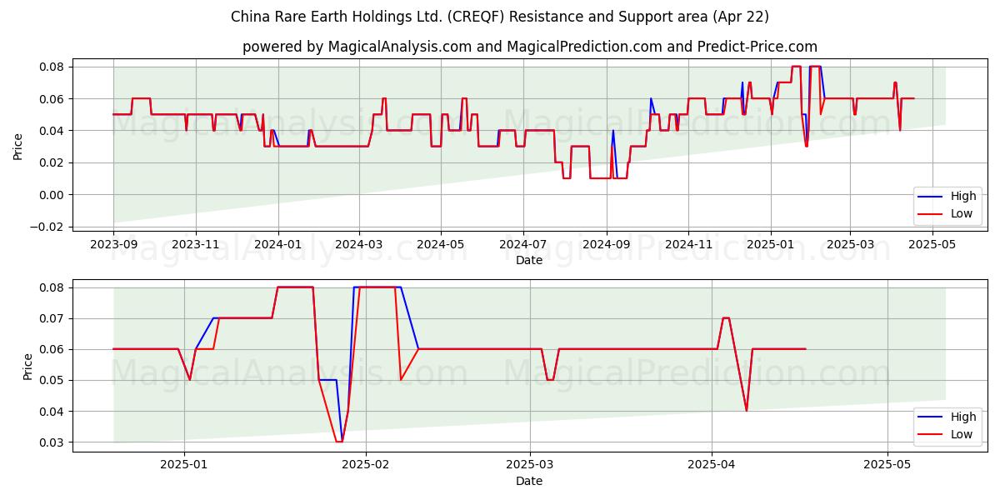Click '2025-02' on the bottom chart axis
This screenshot has width=1000, height=500.
click(366, 466)
